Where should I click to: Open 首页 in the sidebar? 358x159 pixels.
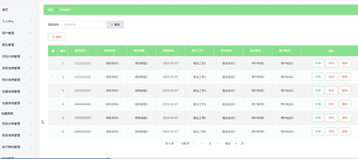click(x=5, y=10)
